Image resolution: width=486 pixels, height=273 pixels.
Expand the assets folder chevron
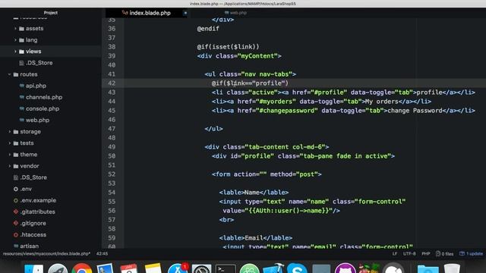pos(15,29)
